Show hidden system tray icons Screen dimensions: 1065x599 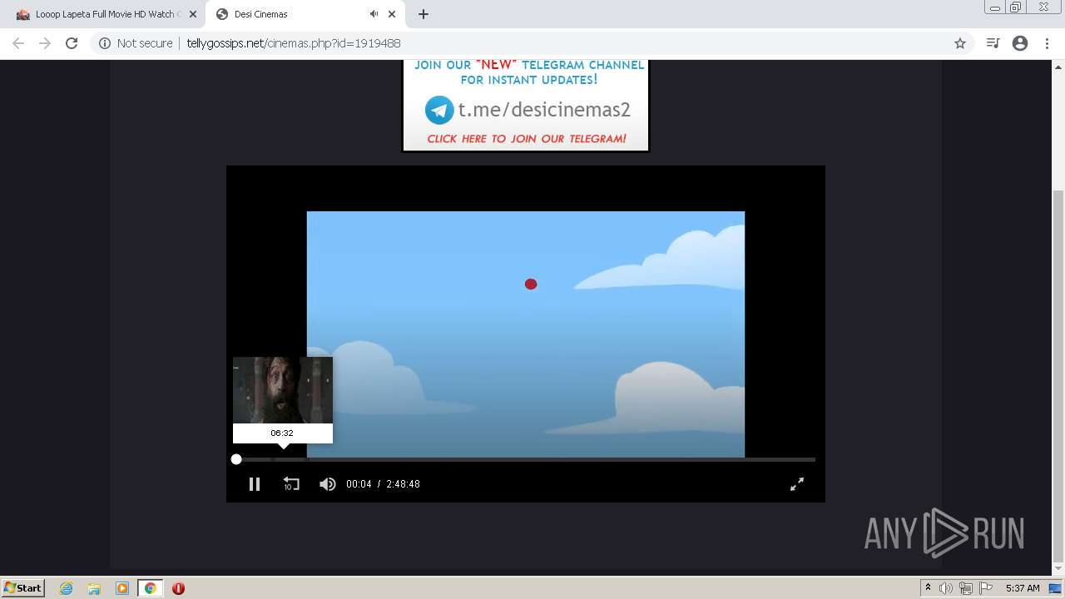[x=928, y=588]
